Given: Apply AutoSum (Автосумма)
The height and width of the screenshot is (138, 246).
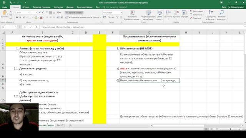Looking at the screenshot, I should 196,11.
